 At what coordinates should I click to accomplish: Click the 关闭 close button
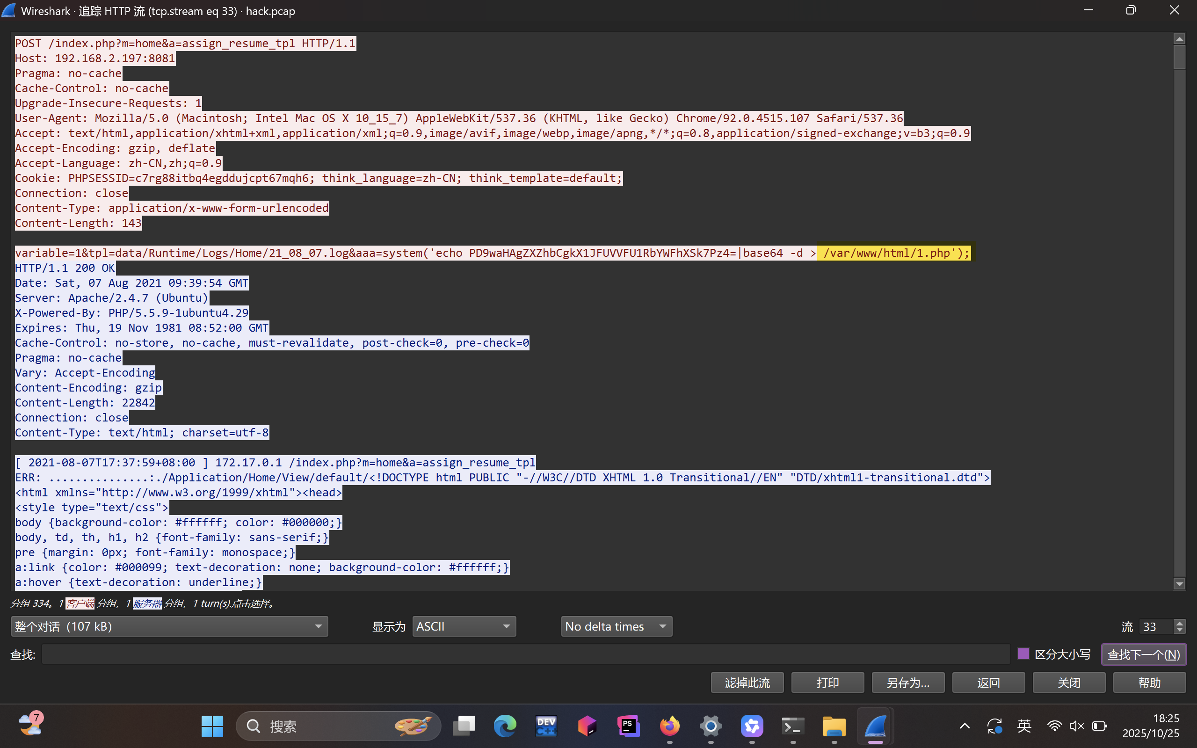pyautogui.click(x=1069, y=683)
